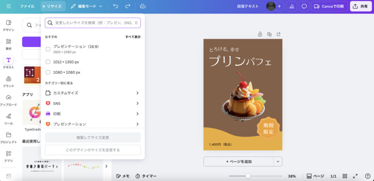Open the help question mark icon
Image resolution: width=374 pixels, height=181 pixels.
click(x=367, y=176)
